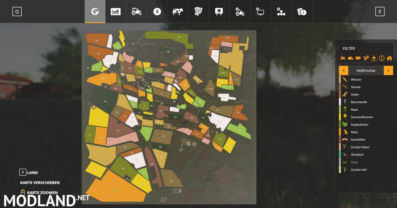The image size is (397, 208).
Task: Select field 68 on the map
Action: click(x=103, y=78)
